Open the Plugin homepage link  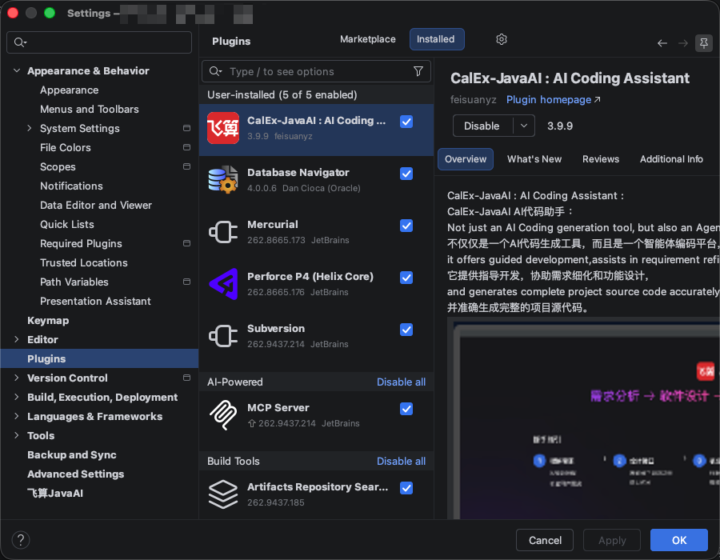click(549, 100)
